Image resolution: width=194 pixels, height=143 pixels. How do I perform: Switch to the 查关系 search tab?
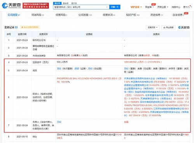(74, 3)
